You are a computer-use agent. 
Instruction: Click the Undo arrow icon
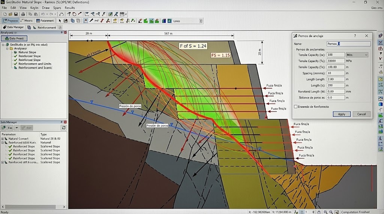43,14
